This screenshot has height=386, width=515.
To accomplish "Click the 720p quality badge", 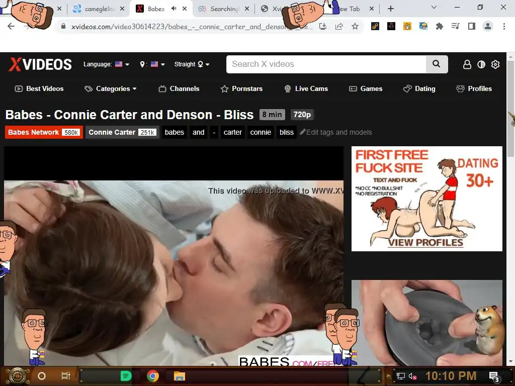I will click(302, 115).
